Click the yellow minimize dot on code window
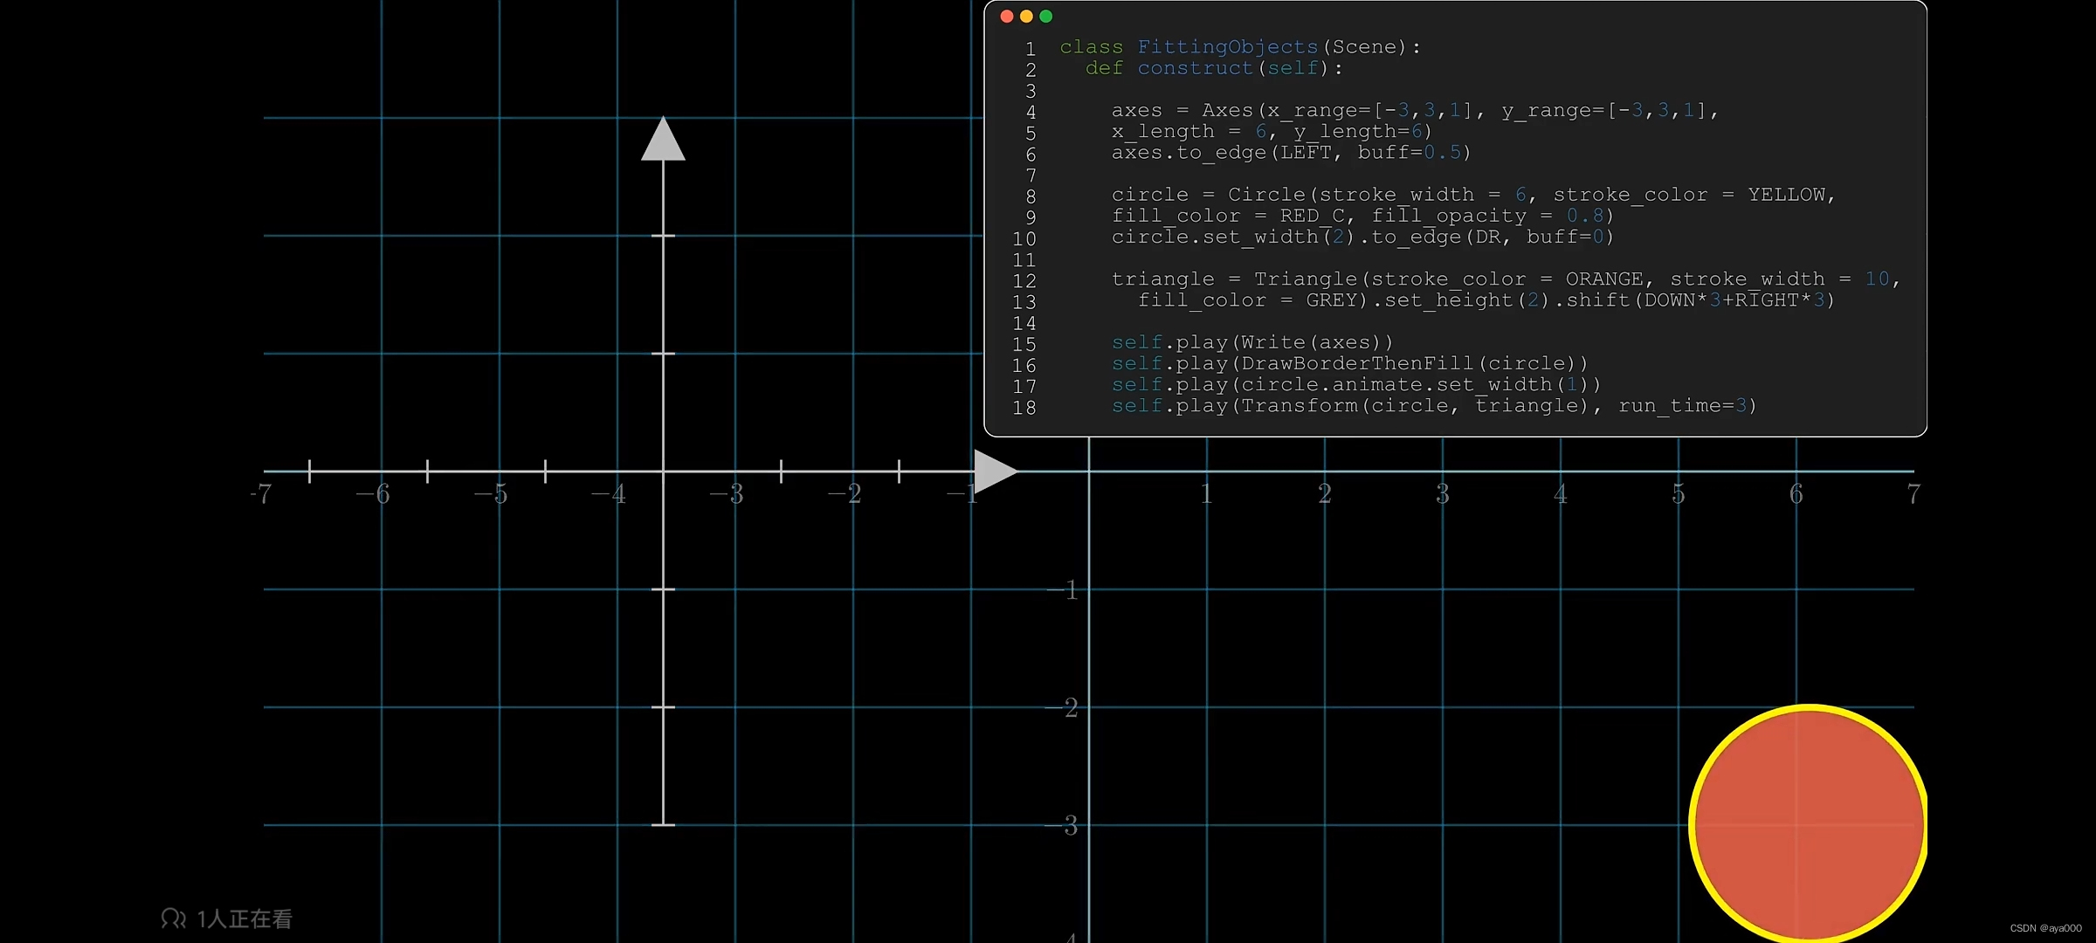Image resolution: width=2096 pixels, height=943 pixels. (1026, 16)
